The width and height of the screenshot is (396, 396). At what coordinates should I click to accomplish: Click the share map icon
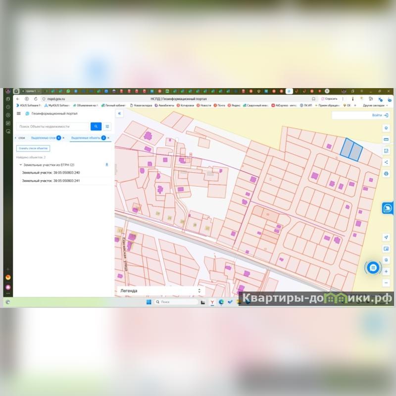point(386,162)
